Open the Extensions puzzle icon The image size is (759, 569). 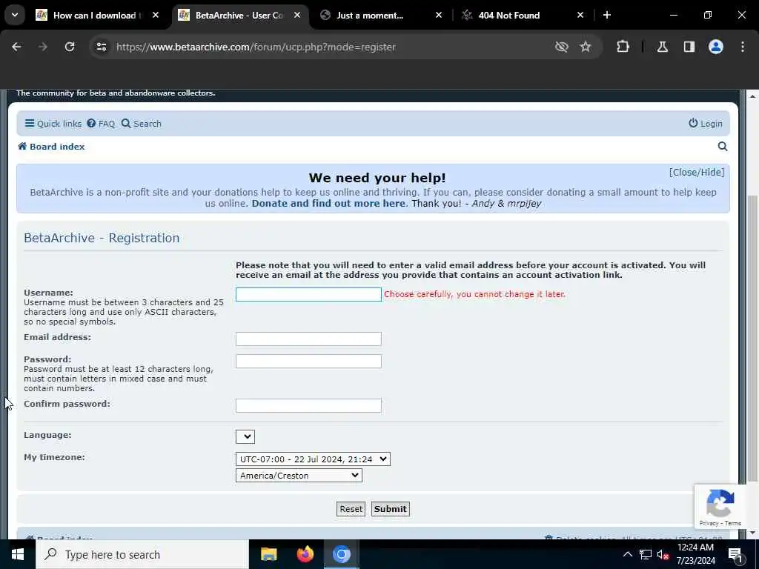(x=623, y=47)
